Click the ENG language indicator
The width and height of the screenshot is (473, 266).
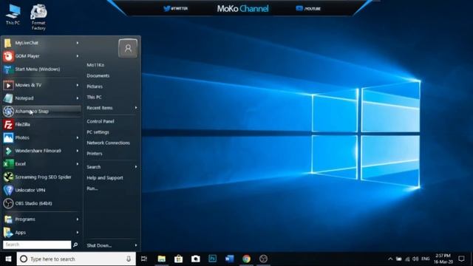click(x=426, y=259)
